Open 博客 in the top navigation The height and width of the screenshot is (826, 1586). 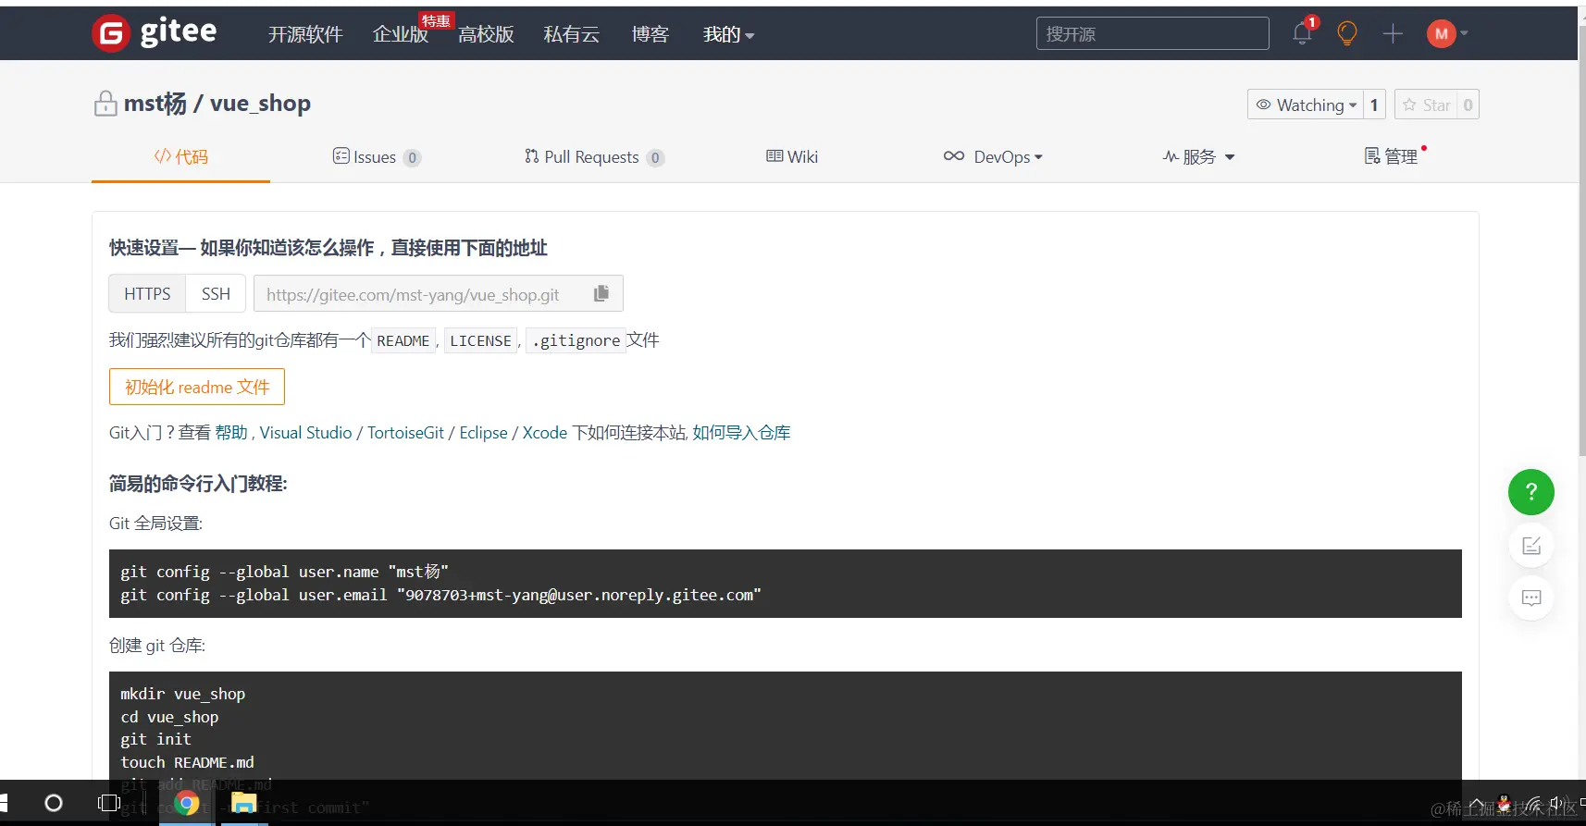[651, 35]
